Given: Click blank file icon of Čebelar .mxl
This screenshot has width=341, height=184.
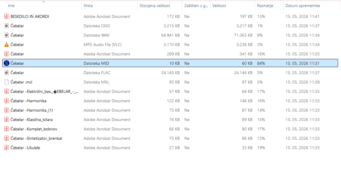Looking at the screenshot, I should (x=6, y=82).
